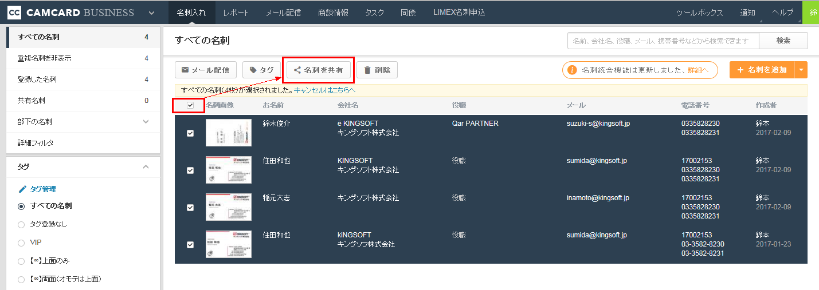Click the タグ toolbar button
Viewport: 819px width, 290px height.
point(261,70)
